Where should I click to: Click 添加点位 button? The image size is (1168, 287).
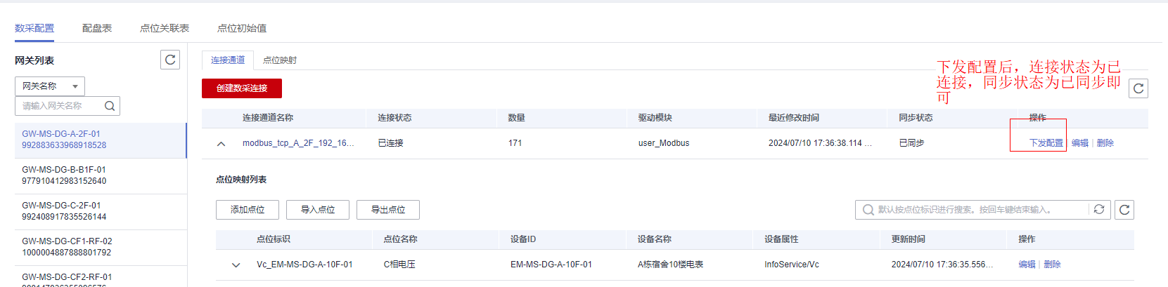248,210
